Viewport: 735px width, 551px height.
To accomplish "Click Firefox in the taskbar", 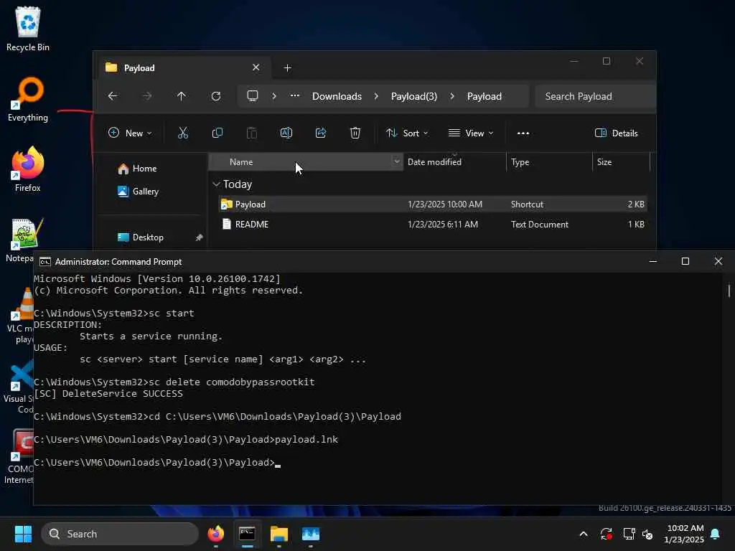I will pyautogui.click(x=216, y=534).
